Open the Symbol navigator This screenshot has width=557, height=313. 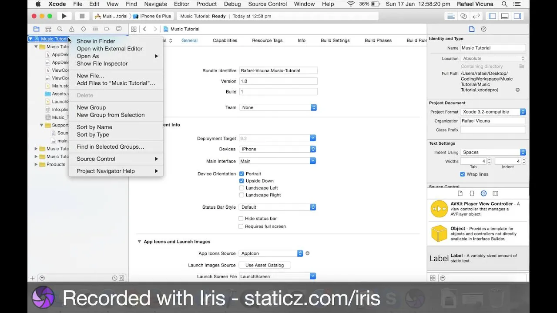point(48,29)
